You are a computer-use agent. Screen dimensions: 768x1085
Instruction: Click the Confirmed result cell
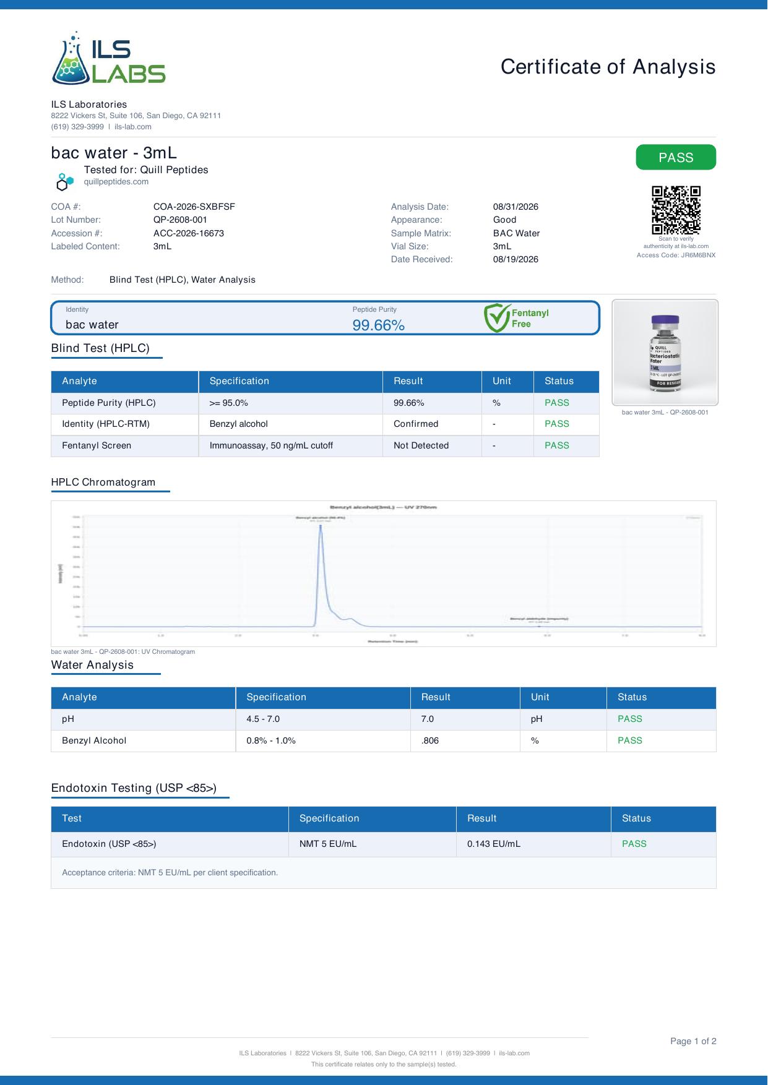coord(432,424)
